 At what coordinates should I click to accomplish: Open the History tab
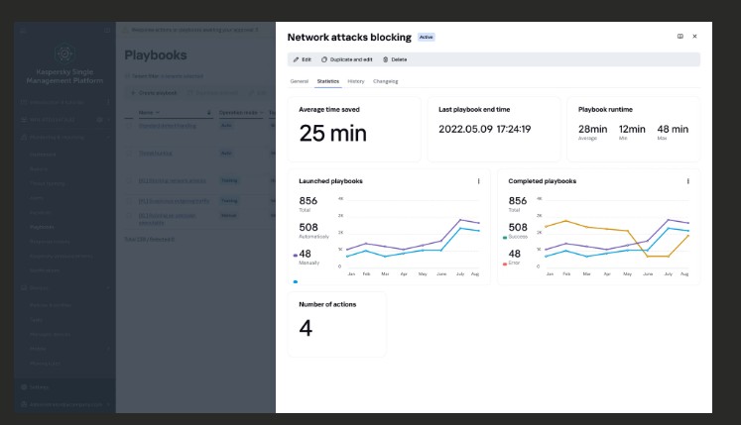click(x=355, y=81)
